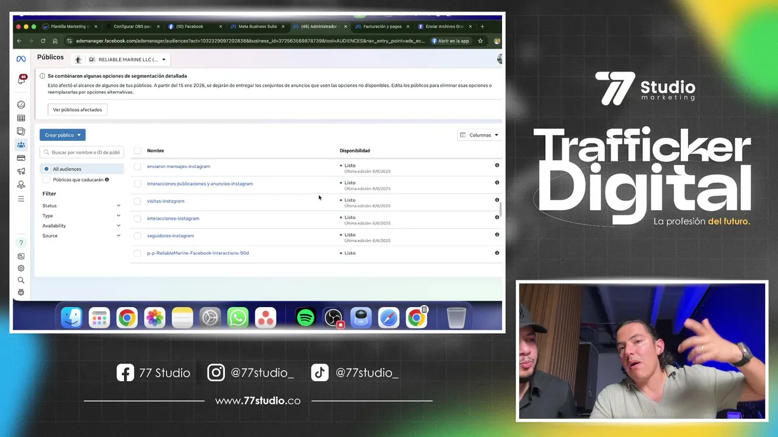
Task: Click the Ver públicos afectados button
Action: [77, 110]
